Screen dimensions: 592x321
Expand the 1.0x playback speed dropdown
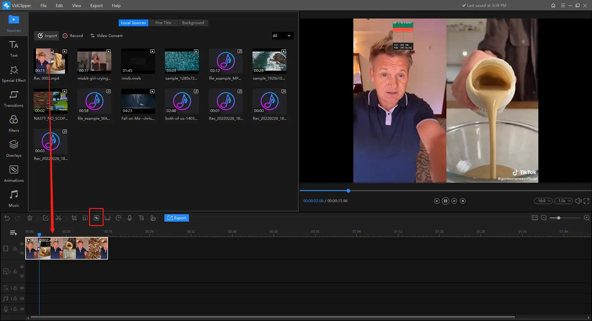click(563, 201)
